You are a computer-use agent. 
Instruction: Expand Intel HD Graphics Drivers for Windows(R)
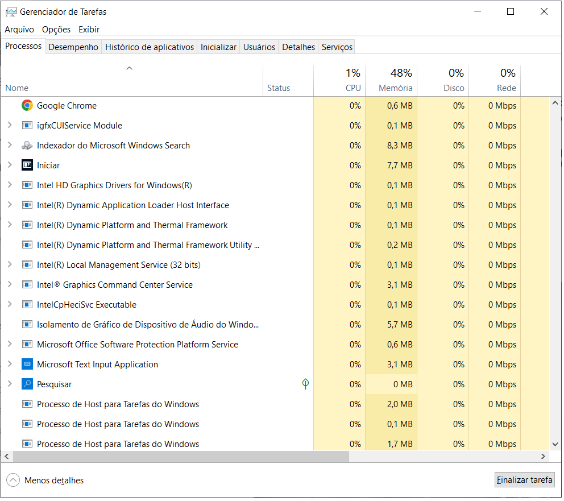10,185
